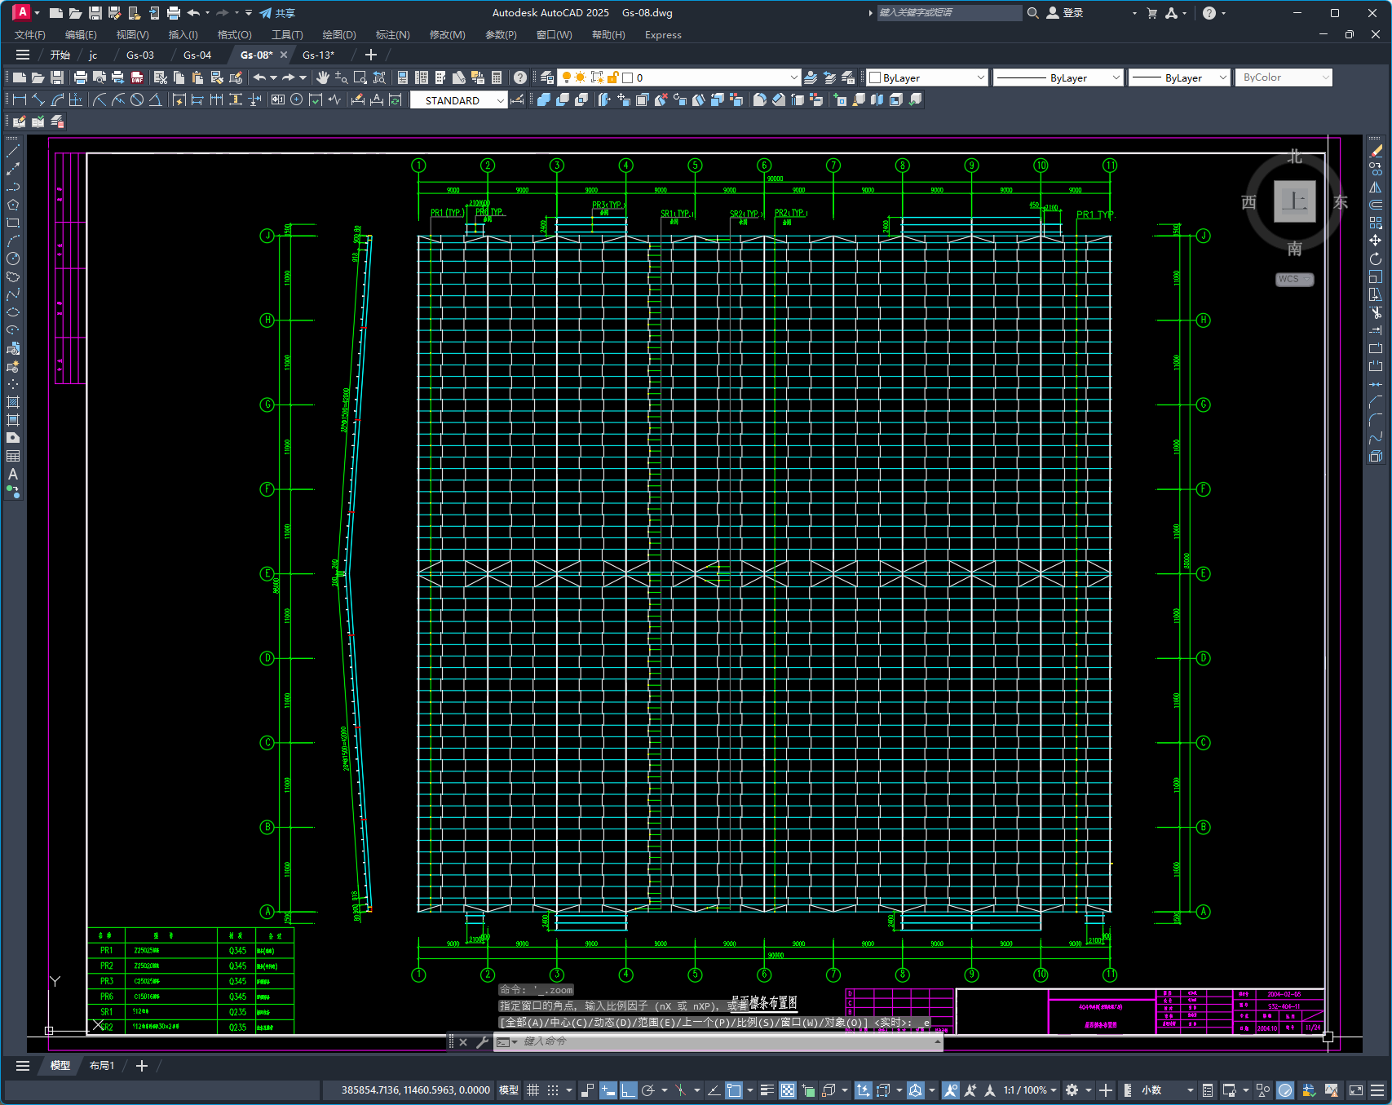Choose the Multiline Text A tool

[x=13, y=474]
